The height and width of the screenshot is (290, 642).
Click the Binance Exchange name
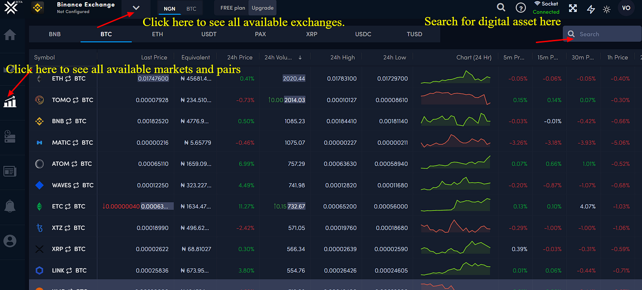86,5
